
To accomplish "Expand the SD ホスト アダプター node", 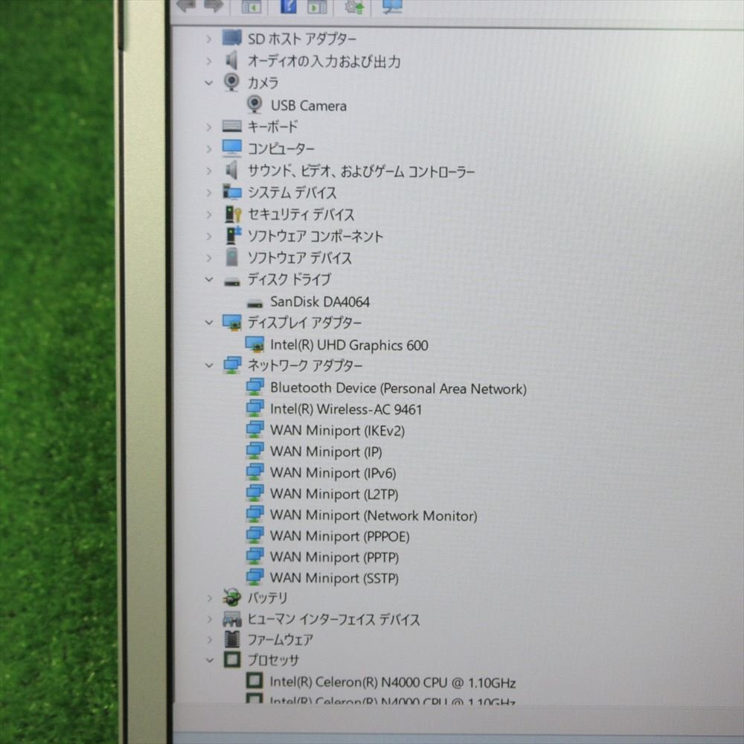I will pyautogui.click(x=208, y=39).
